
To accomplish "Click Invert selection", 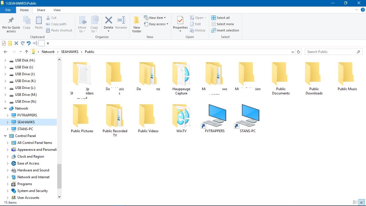I will click(225, 30).
